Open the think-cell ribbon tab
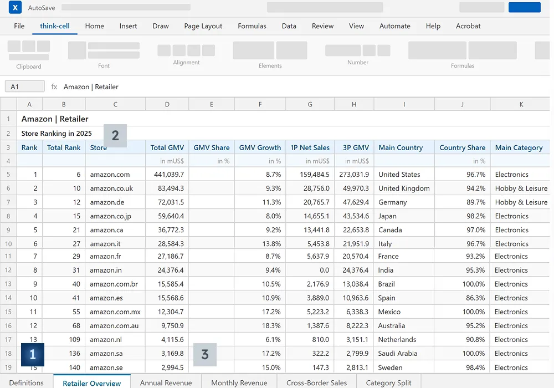Viewport: 554px width, 388px height. point(54,26)
